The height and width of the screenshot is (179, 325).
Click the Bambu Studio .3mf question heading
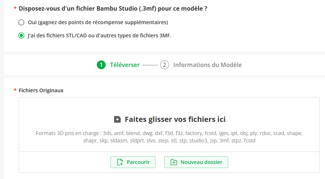(x=113, y=8)
